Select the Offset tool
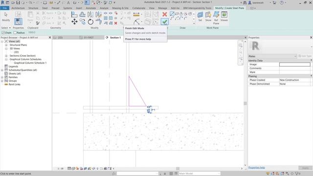The width and height of the screenshot is (313, 176). coord(83,14)
